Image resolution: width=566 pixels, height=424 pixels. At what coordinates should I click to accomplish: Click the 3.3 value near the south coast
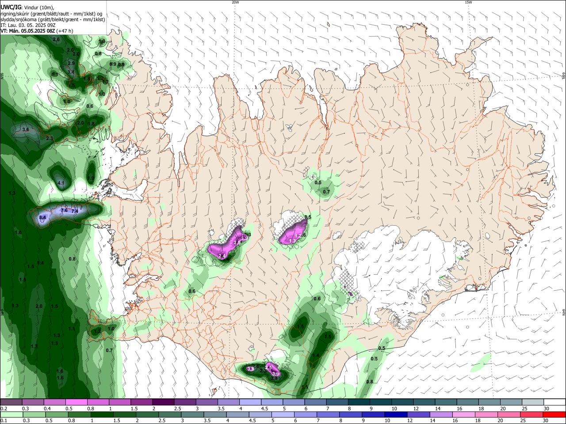pyautogui.click(x=250, y=369)
